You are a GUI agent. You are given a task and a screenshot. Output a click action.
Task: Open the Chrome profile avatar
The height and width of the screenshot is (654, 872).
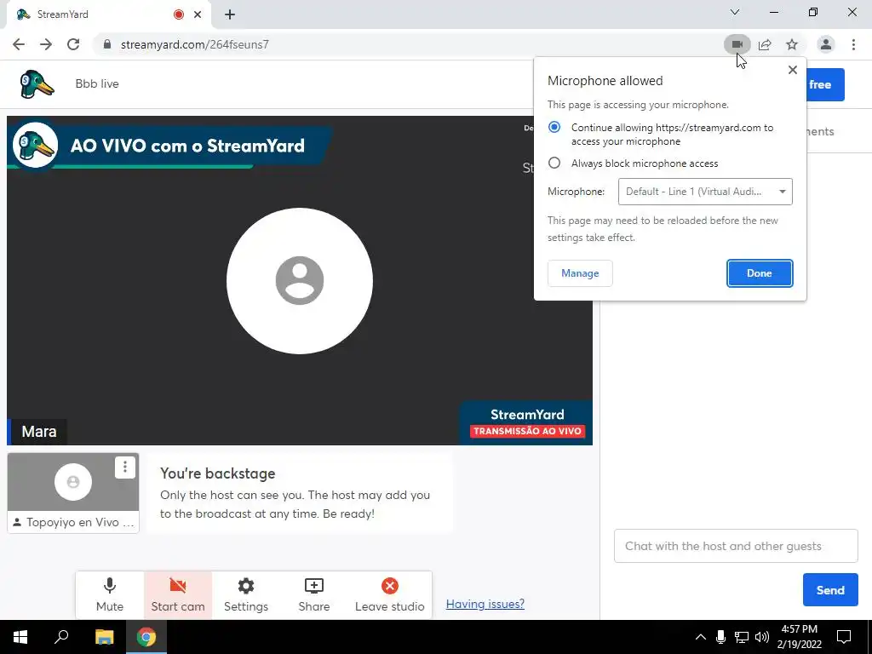[826, 44]
